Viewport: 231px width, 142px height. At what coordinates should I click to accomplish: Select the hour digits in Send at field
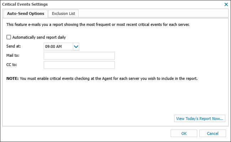[x=47, y=47]
